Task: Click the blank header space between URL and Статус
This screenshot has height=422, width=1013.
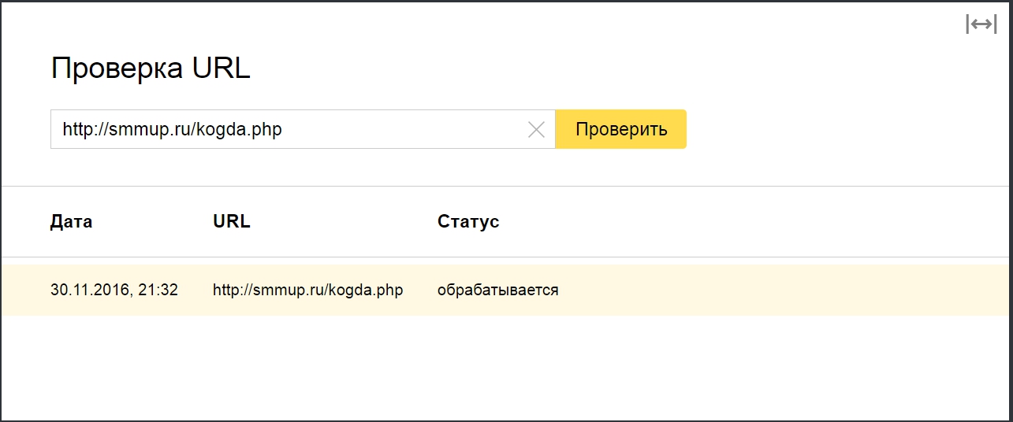Action: click(x=343, y=222)
